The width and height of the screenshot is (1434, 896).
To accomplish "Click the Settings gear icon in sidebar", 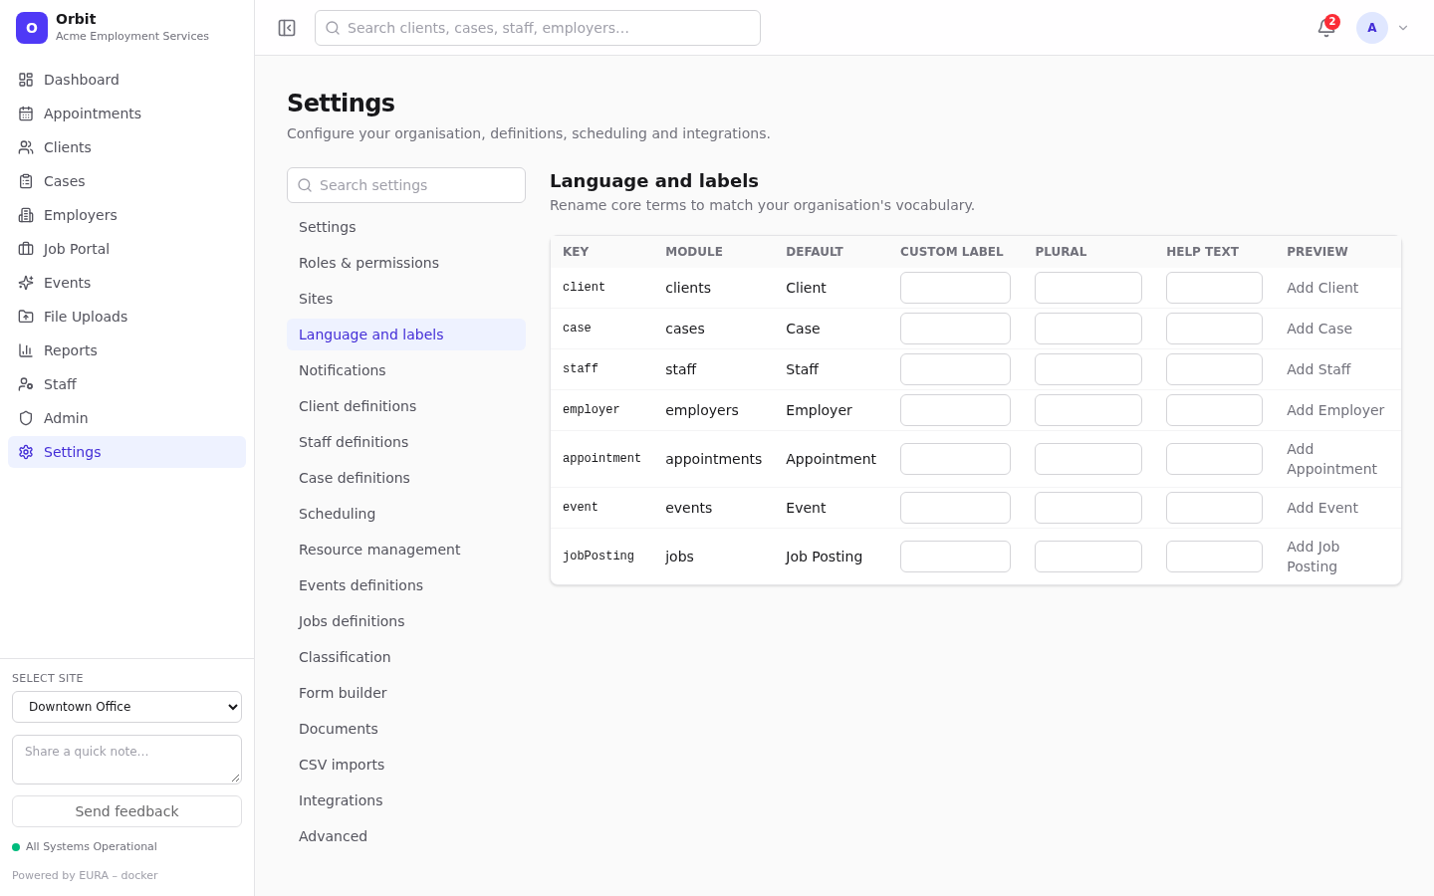I will [26, 452].
